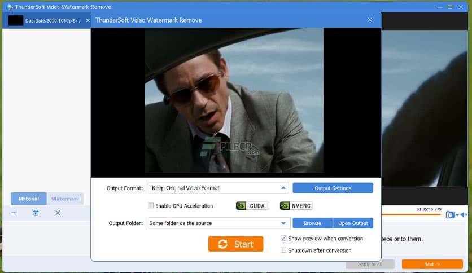This screenshot has height=273, width=472.
Task: Click the ThunderSoft app logo icon
Action: [10, 7]
